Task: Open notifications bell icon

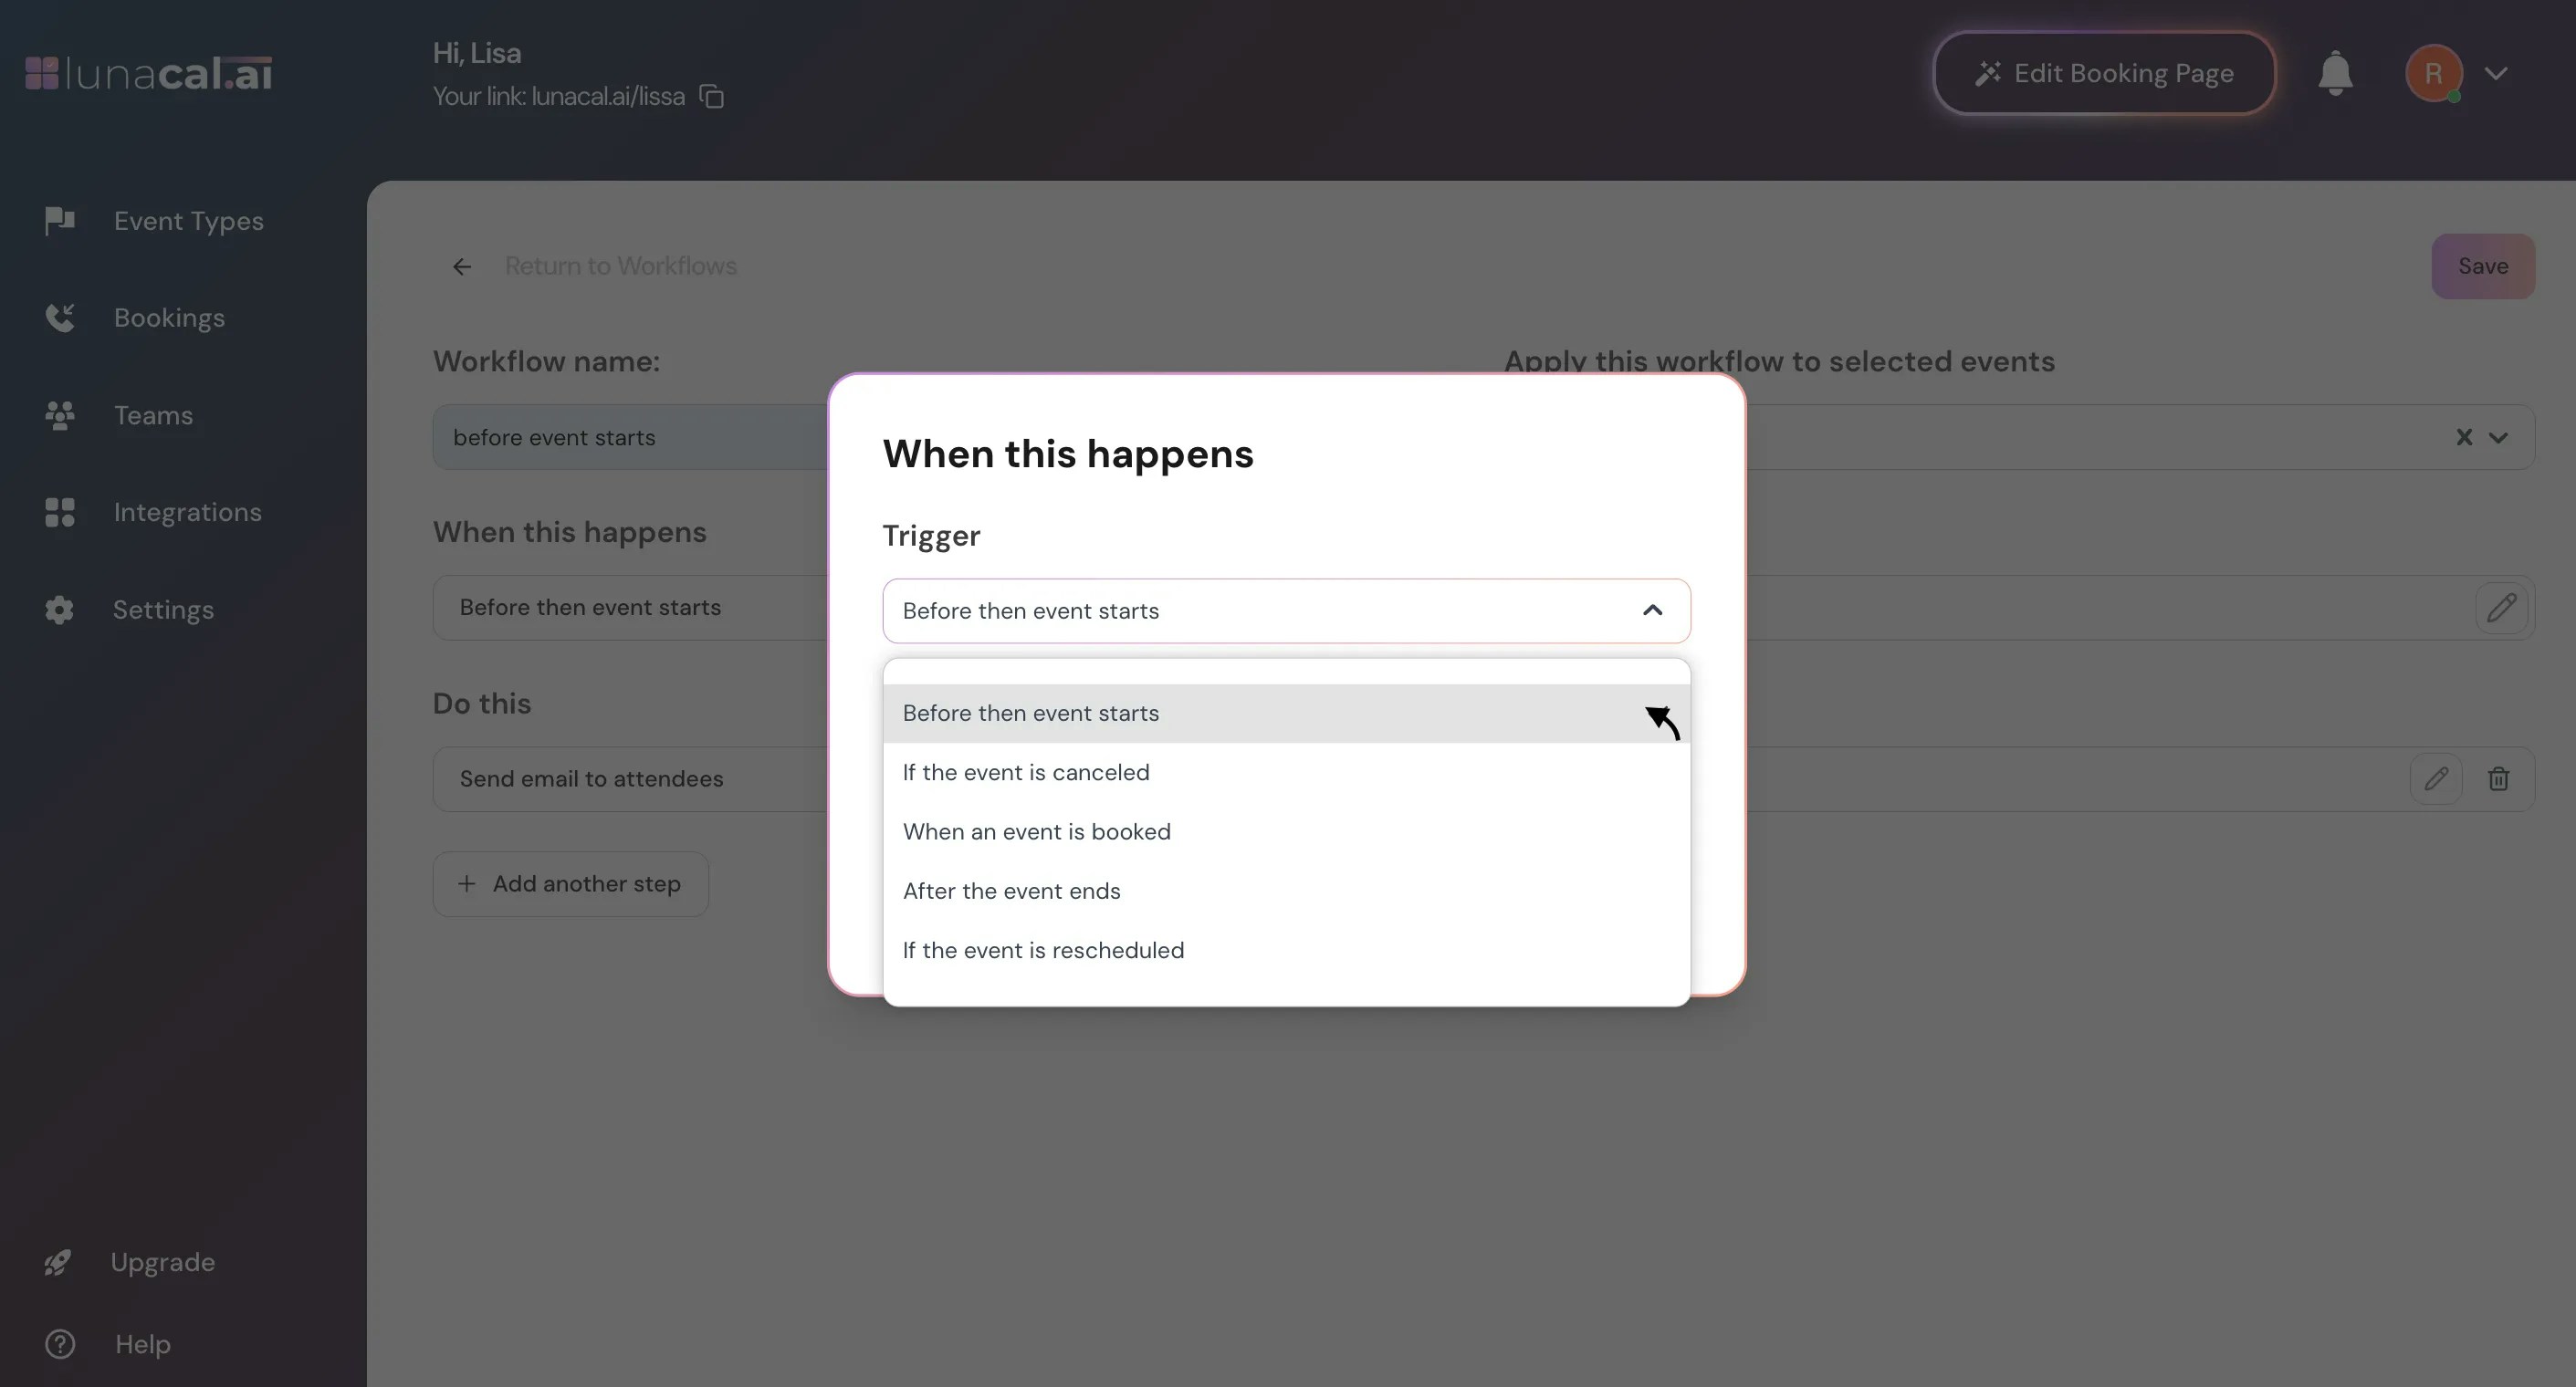Action: tap(2335, 74)
